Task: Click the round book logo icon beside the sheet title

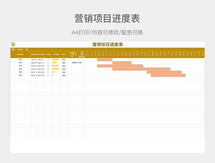Action: pyautogui.click(x=13, y=44)
